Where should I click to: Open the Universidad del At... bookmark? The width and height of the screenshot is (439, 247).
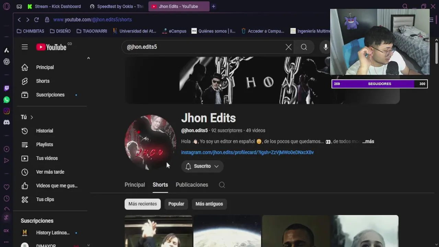pos(134,31)
